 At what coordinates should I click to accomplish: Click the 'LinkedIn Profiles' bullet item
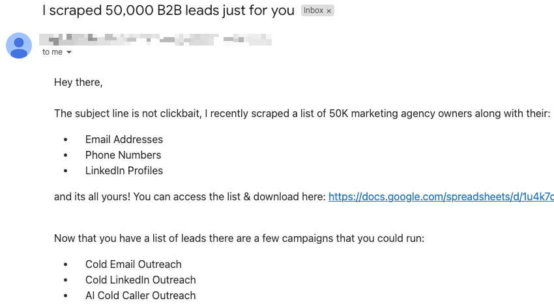124,170
